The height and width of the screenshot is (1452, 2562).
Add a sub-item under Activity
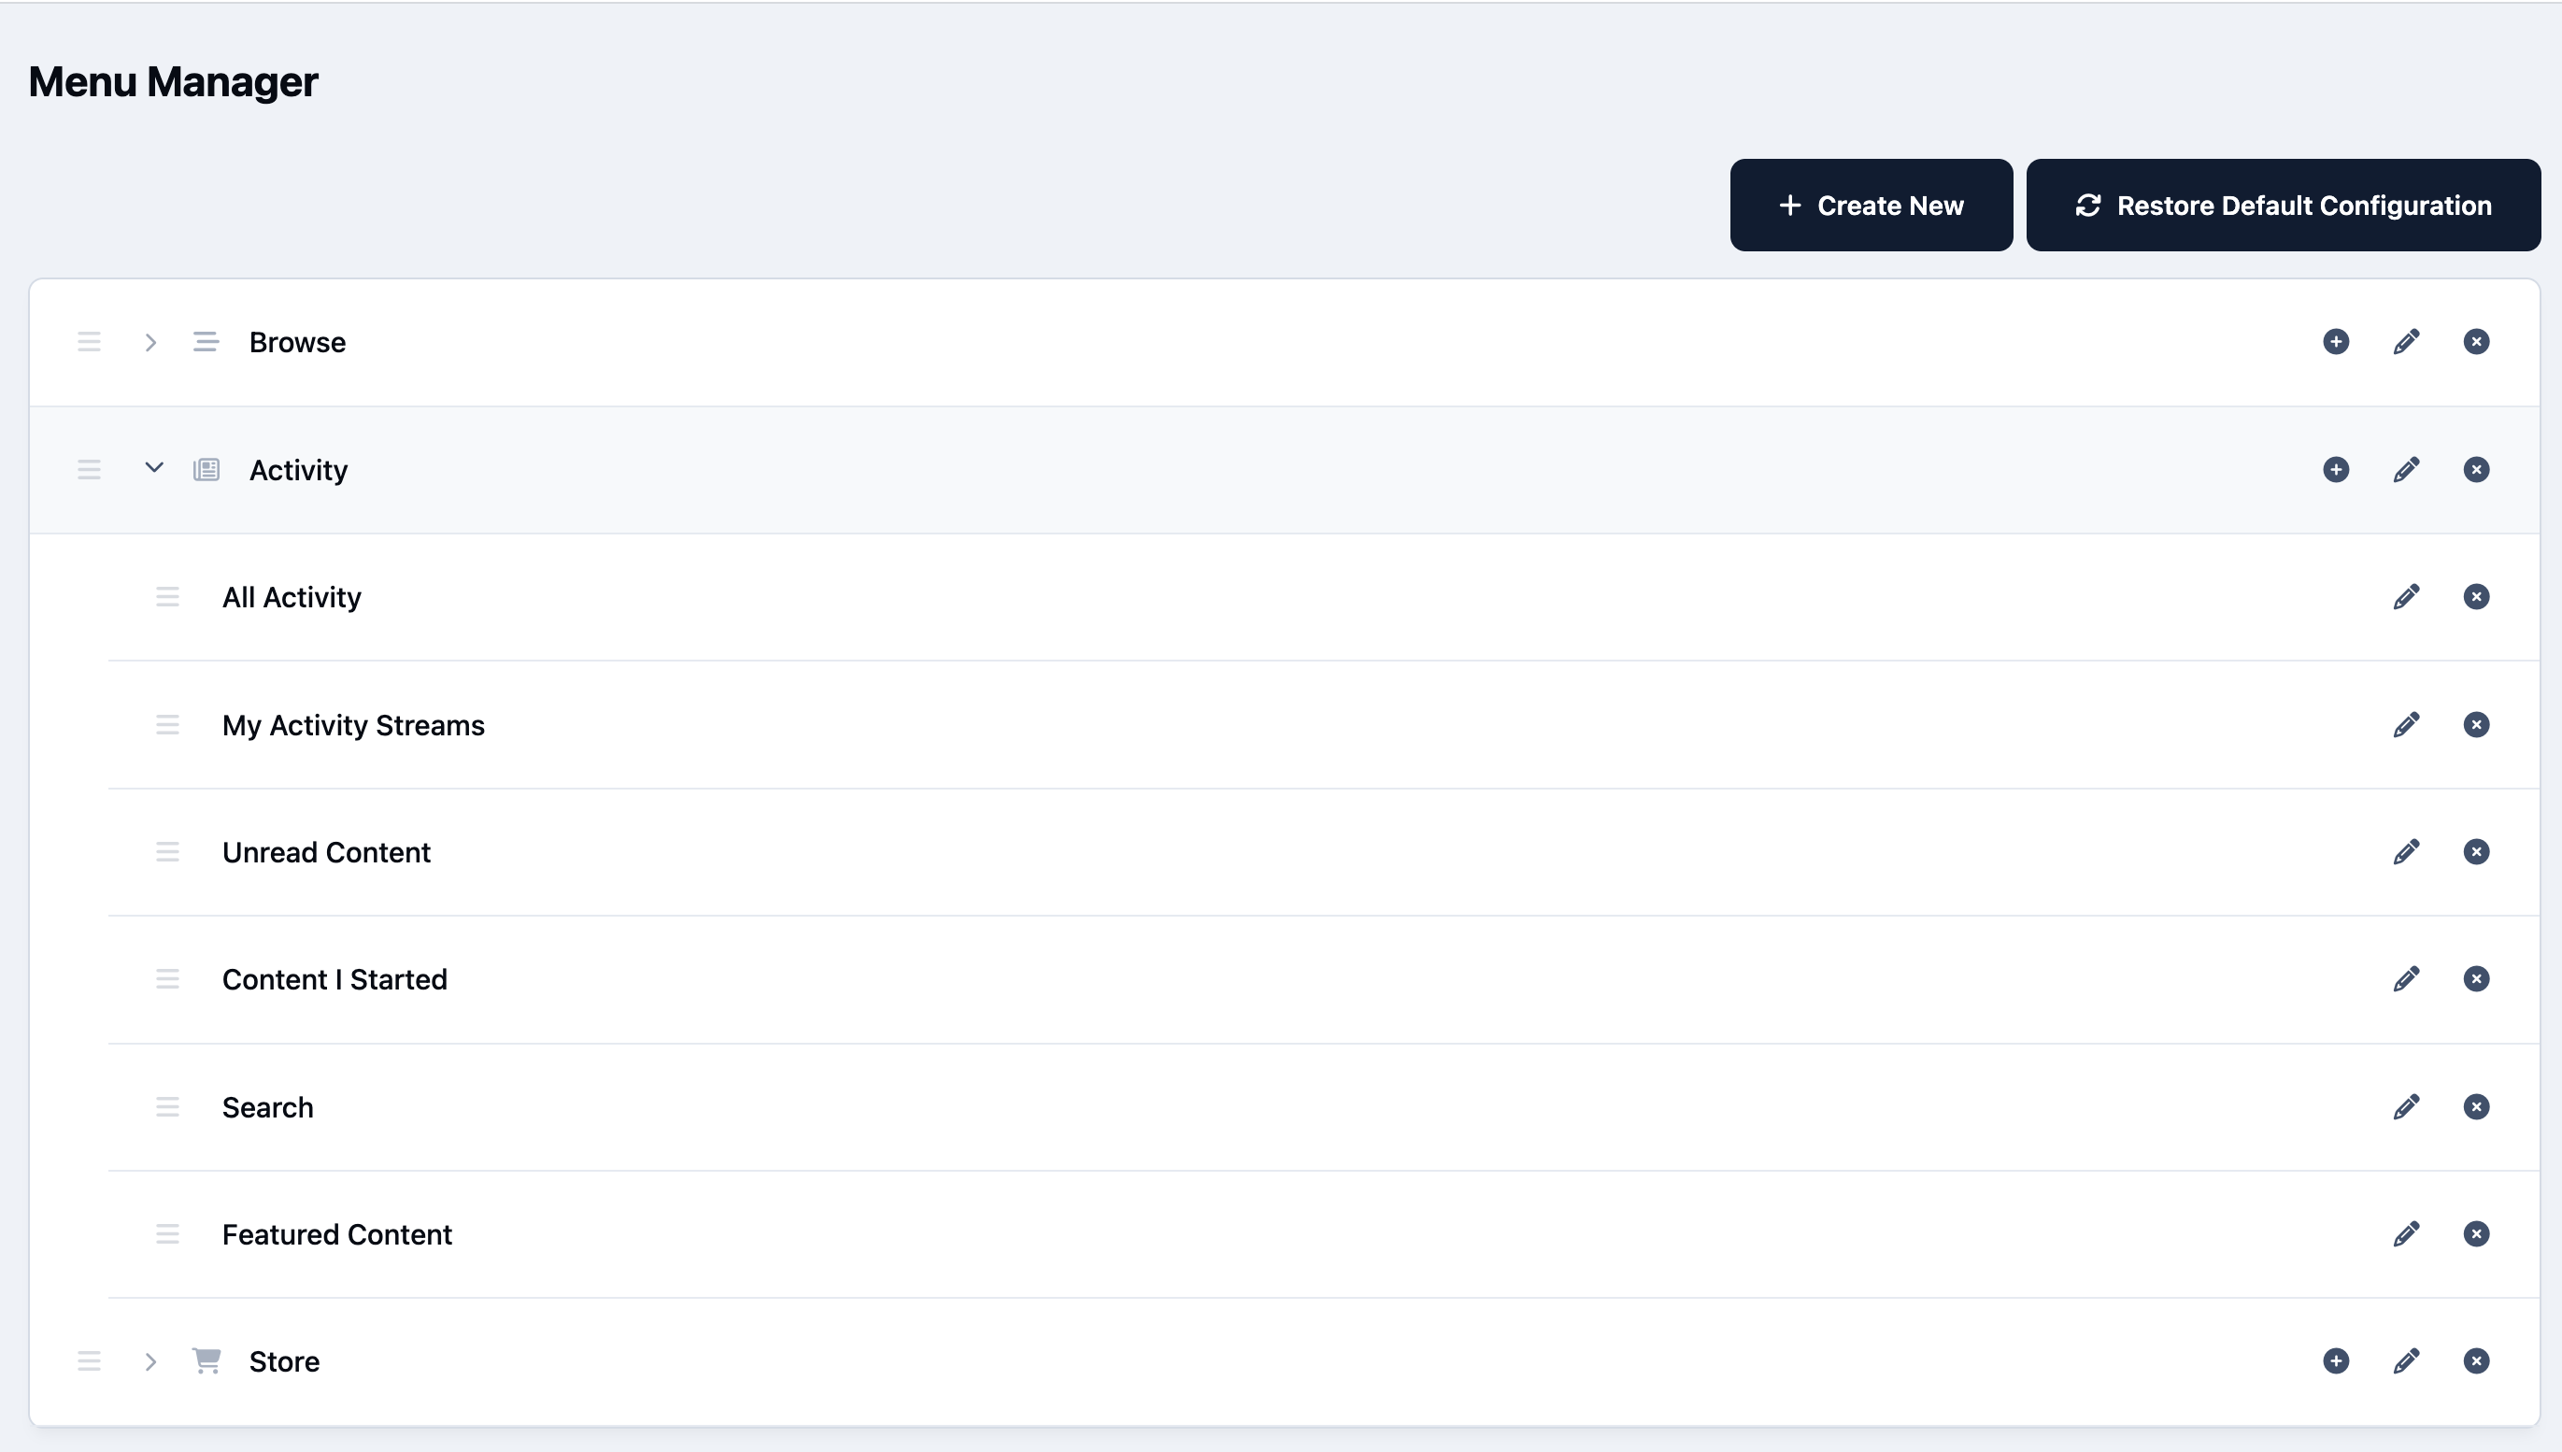point(2336,470)
